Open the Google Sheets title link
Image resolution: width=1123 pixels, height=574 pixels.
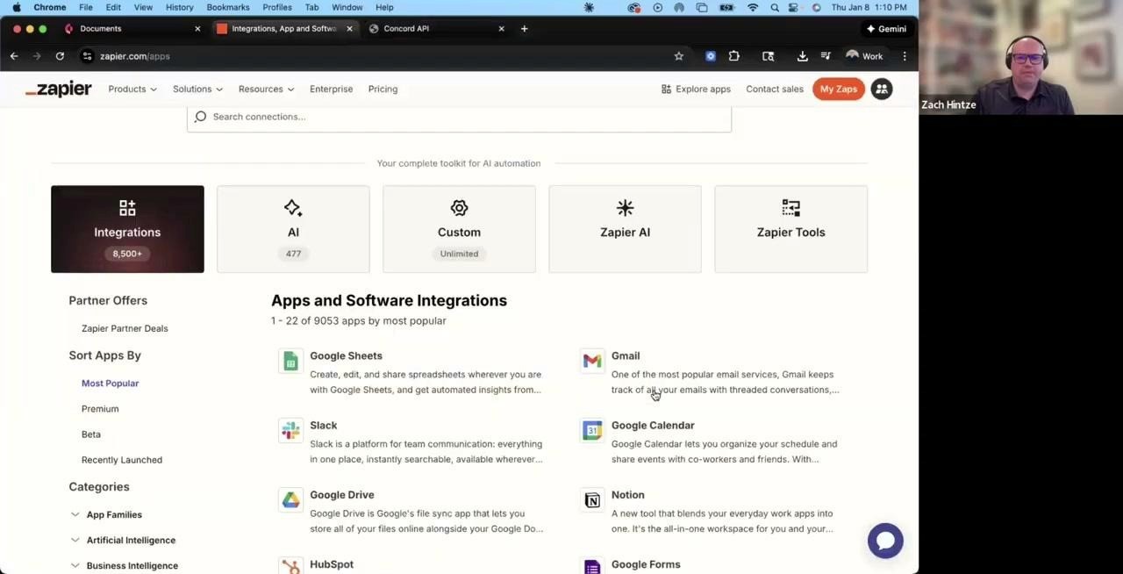[x=346, y=355]
